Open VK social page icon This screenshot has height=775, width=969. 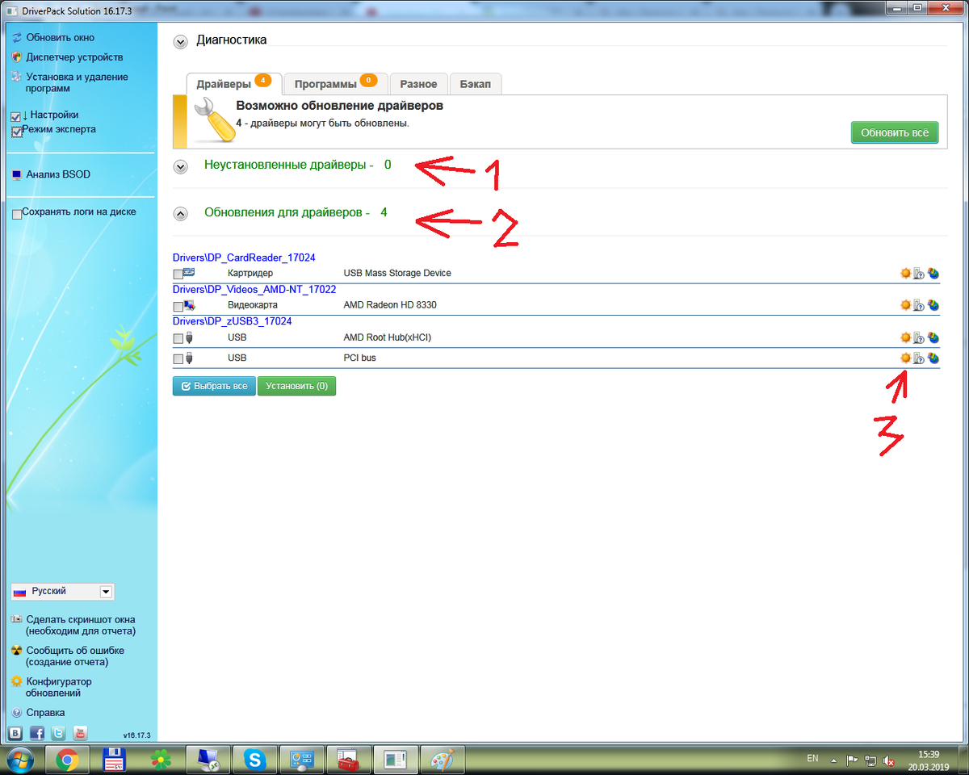pyautogui.click(x=15, y=733)
